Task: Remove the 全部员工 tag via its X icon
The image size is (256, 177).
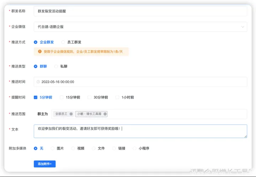Action: point(71,114)
